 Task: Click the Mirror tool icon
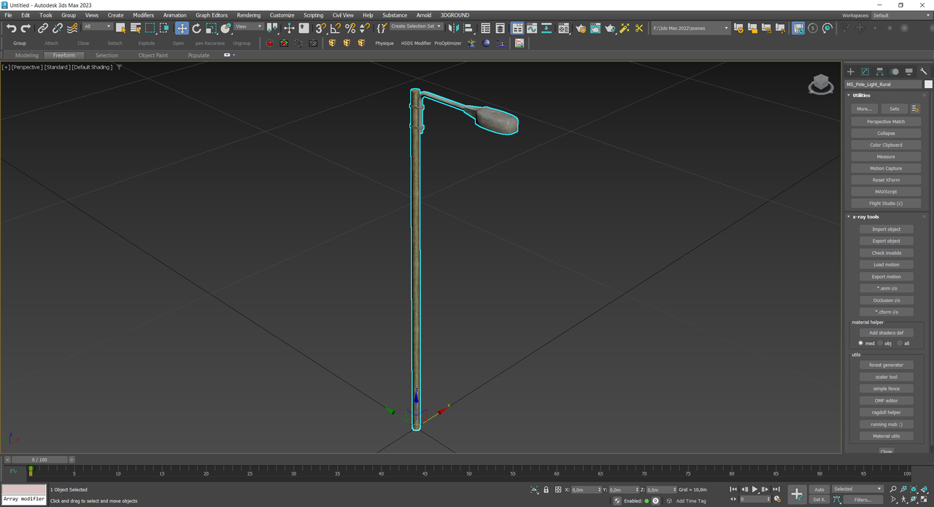(453, 28)
